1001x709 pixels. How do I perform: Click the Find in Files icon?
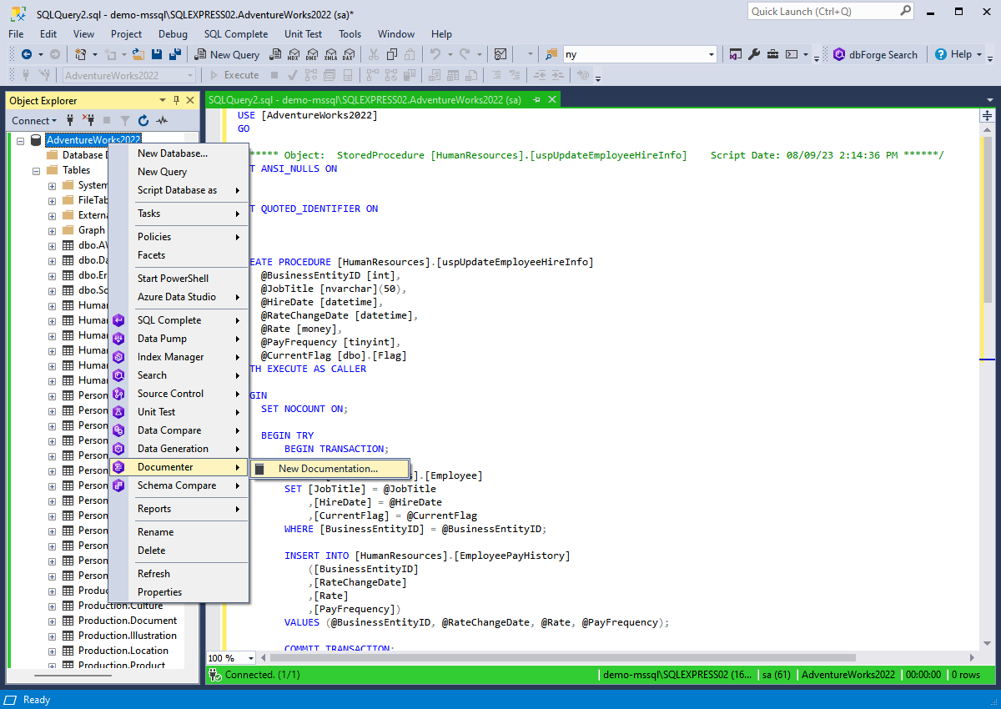[551, 54]
